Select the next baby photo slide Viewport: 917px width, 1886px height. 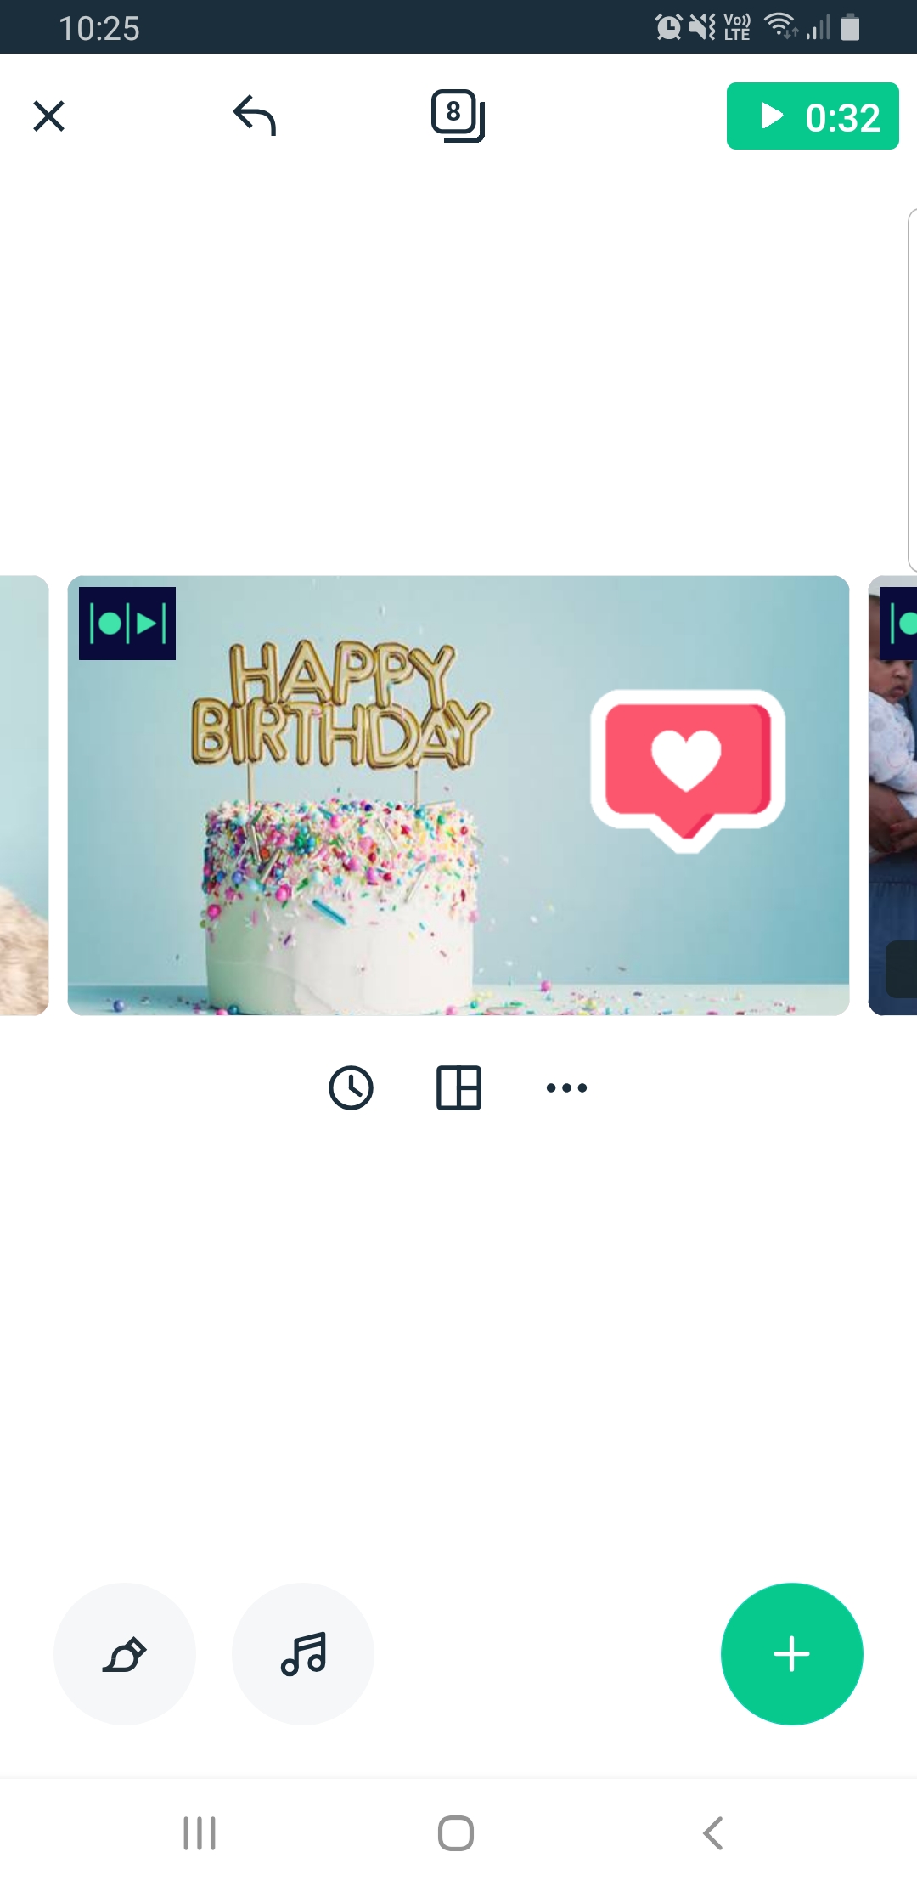coord(893,795)
